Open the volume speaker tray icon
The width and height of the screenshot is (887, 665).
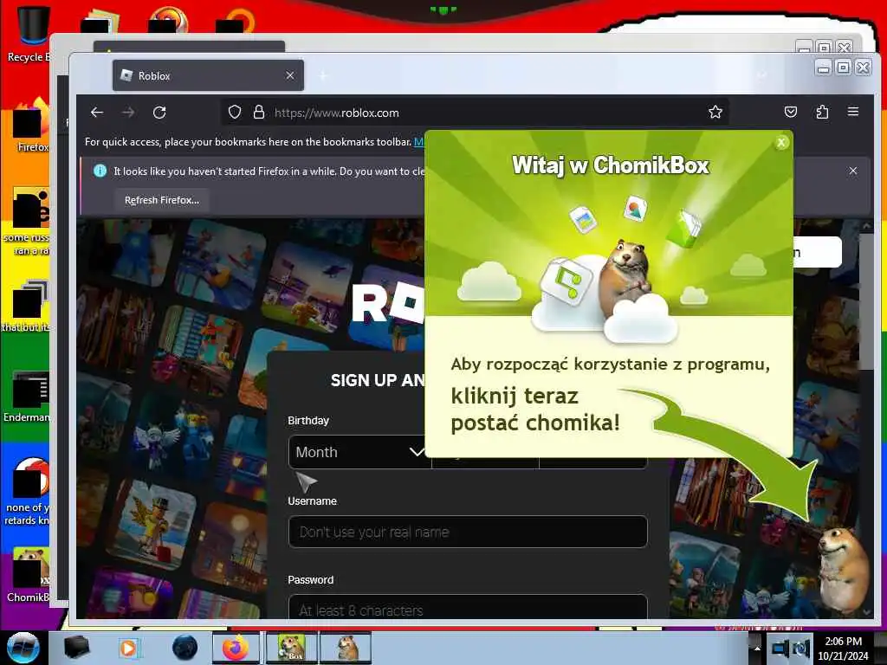click(801, 648)
